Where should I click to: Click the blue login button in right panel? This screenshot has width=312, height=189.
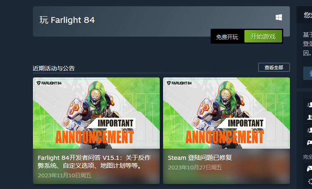click(x=308, y=73)
